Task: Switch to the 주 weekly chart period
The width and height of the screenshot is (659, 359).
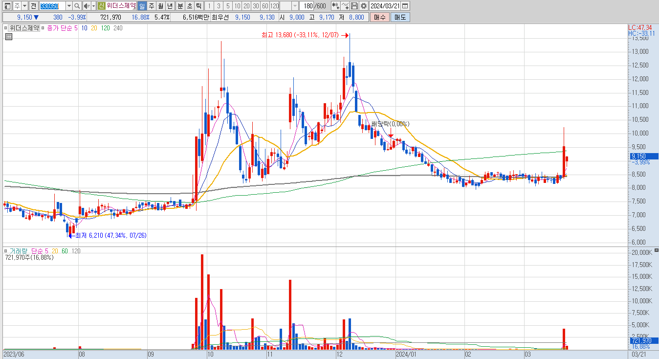Action: [x=151, y=6]
